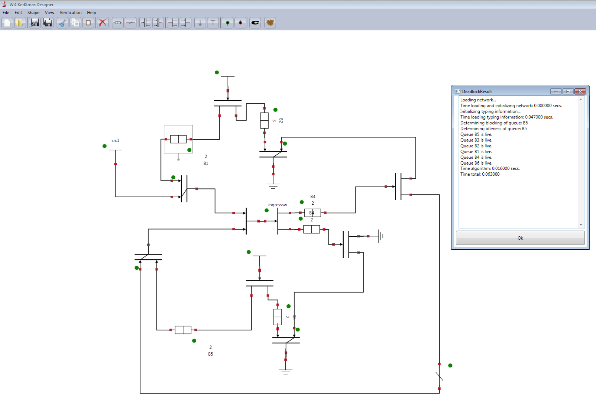Screen dimensions: 596x402
Task: Click the red X delete icon
Action: pos(103,23)
